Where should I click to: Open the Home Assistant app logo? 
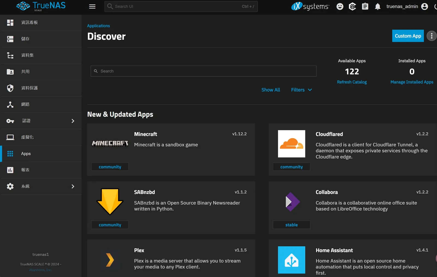pyautogui.click(x=291, y=260)
